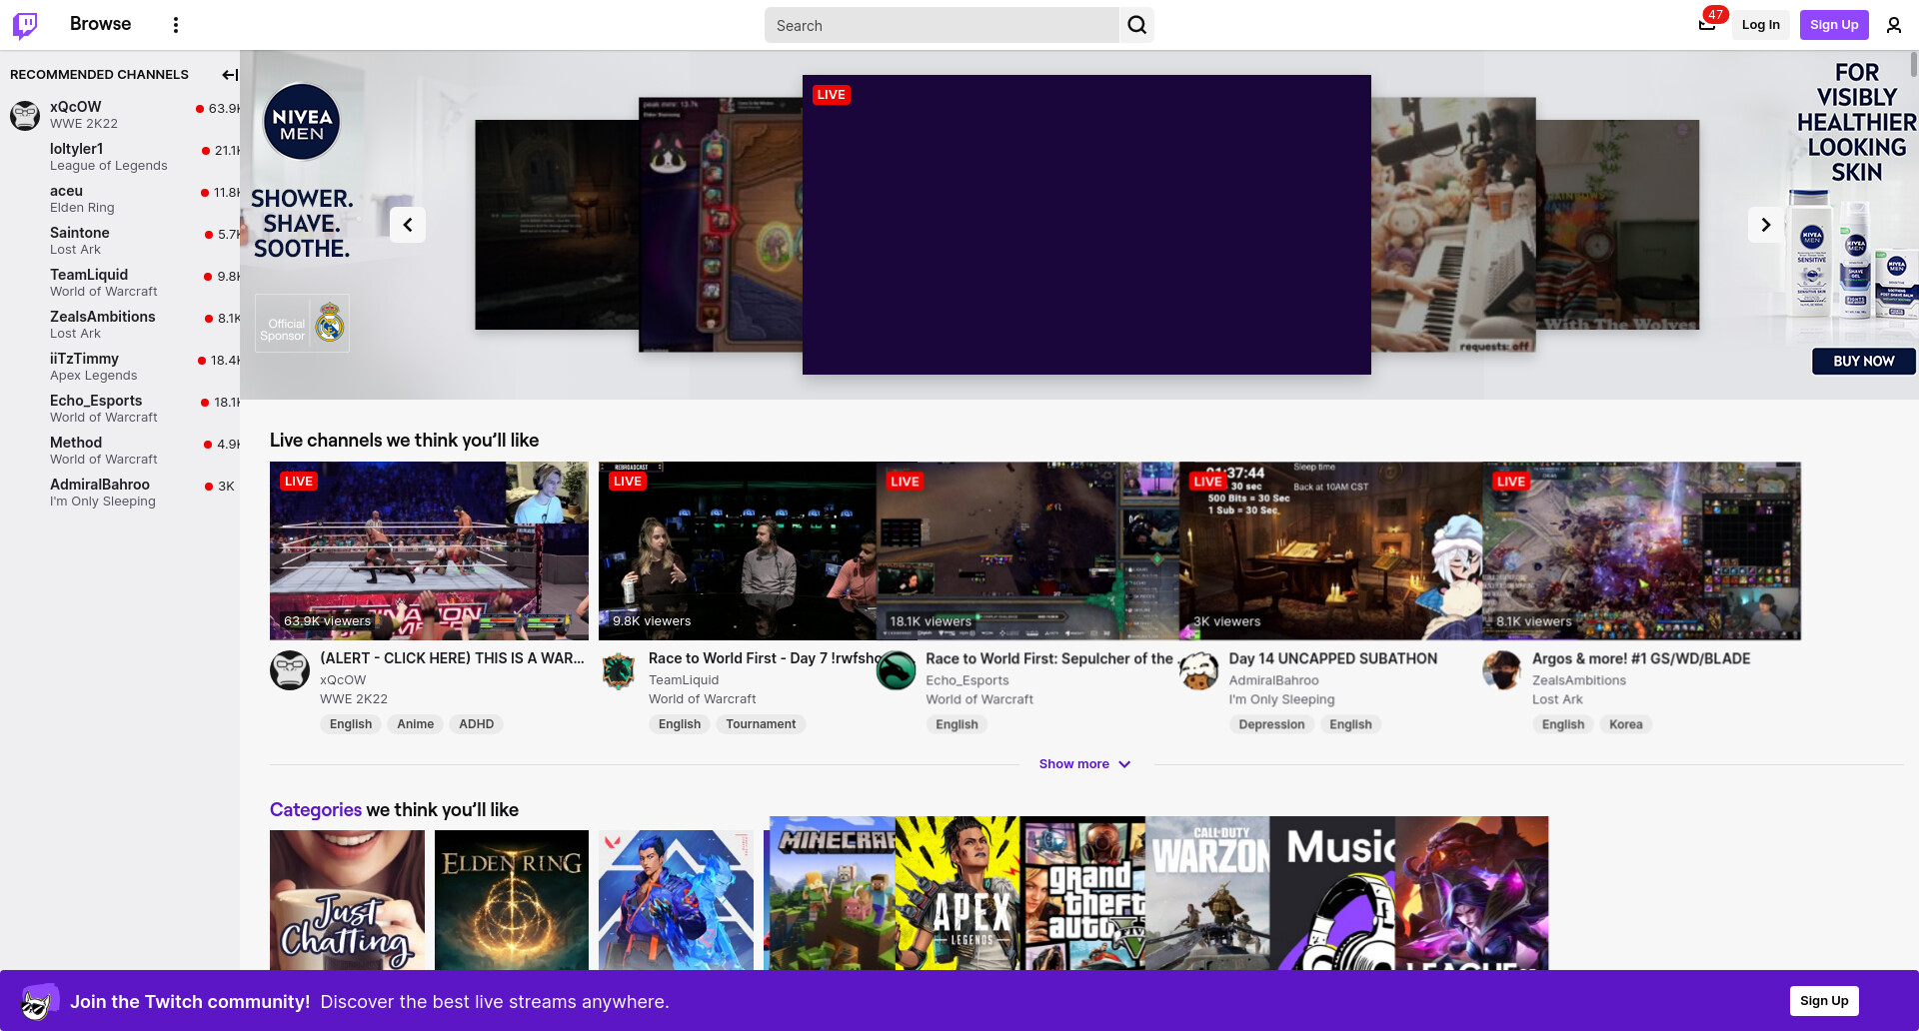This screenshot has height=1031, width=1919.
Task: Open the featured LIVE carousel player
Action: click(x=1086, y=225)
